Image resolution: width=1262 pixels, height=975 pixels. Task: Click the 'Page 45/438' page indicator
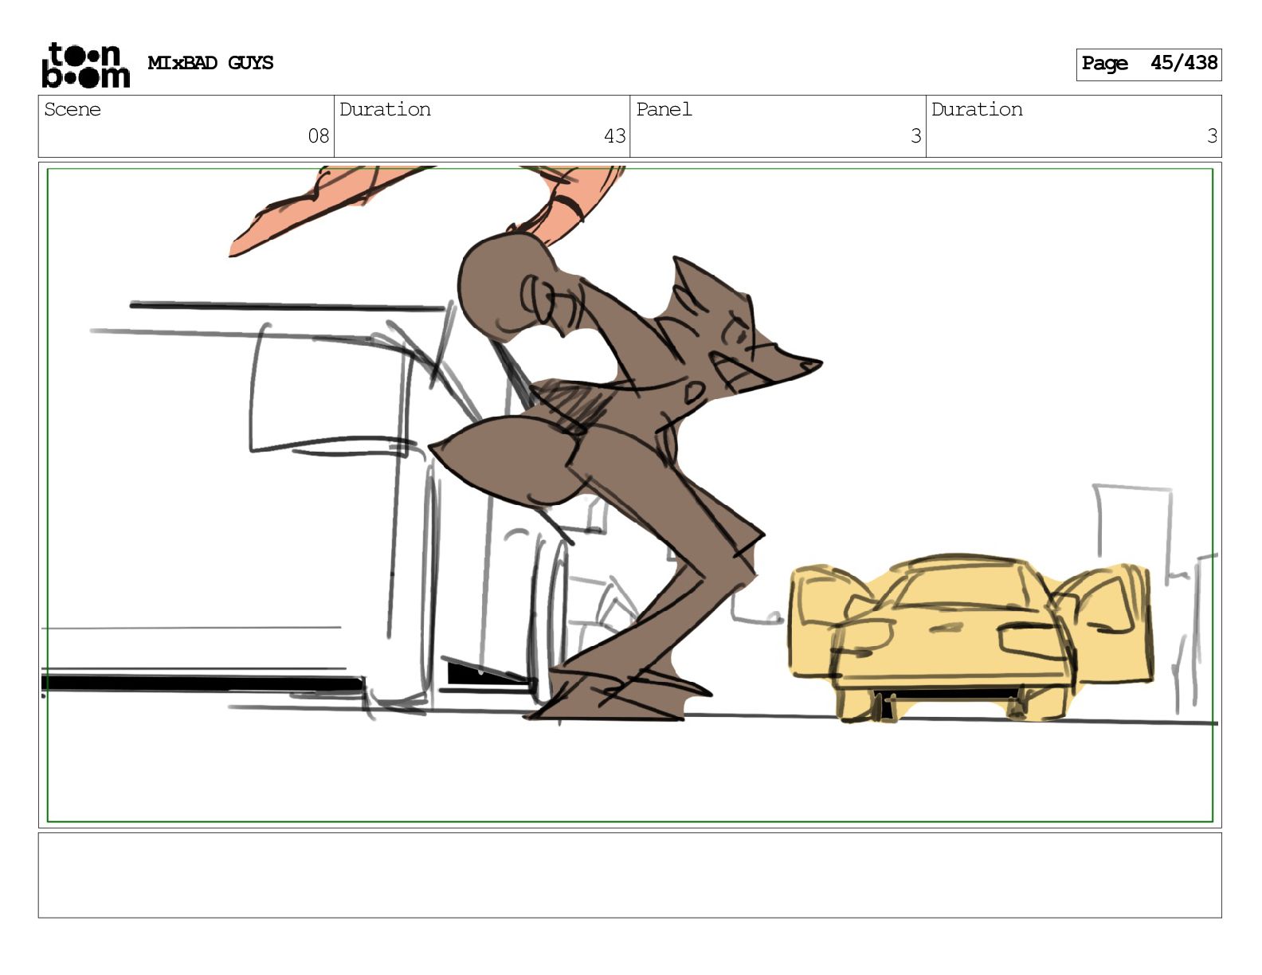(1149, 64)
